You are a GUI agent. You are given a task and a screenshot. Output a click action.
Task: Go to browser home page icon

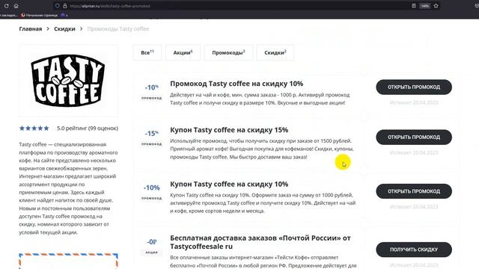click(x=16, y=6)
